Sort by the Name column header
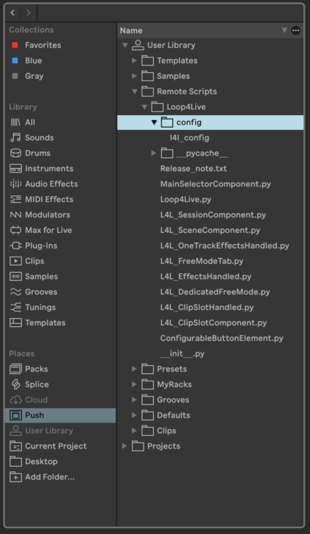Viewport: 310px width, 534px height. [131, 30]
